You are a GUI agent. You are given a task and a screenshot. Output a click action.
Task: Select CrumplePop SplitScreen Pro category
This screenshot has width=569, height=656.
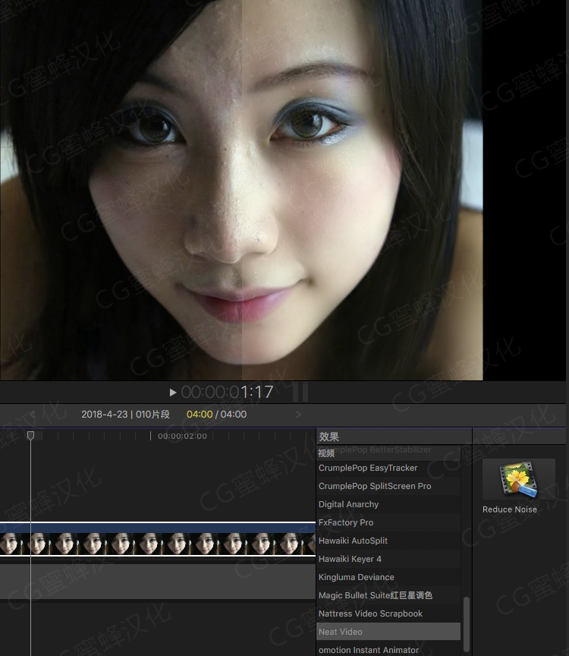(388, 486)
